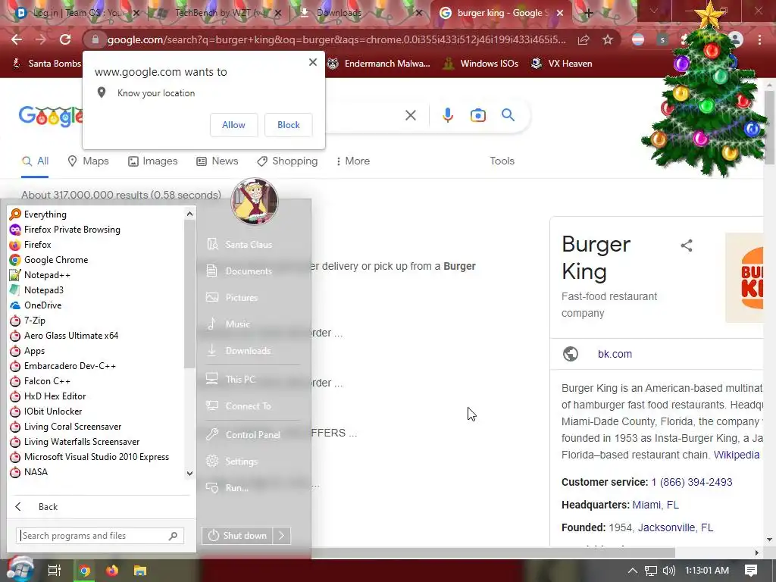The image size is (776, 582).
Task: Open a new Chrome tab with plus
Action: tap(588, 13)
